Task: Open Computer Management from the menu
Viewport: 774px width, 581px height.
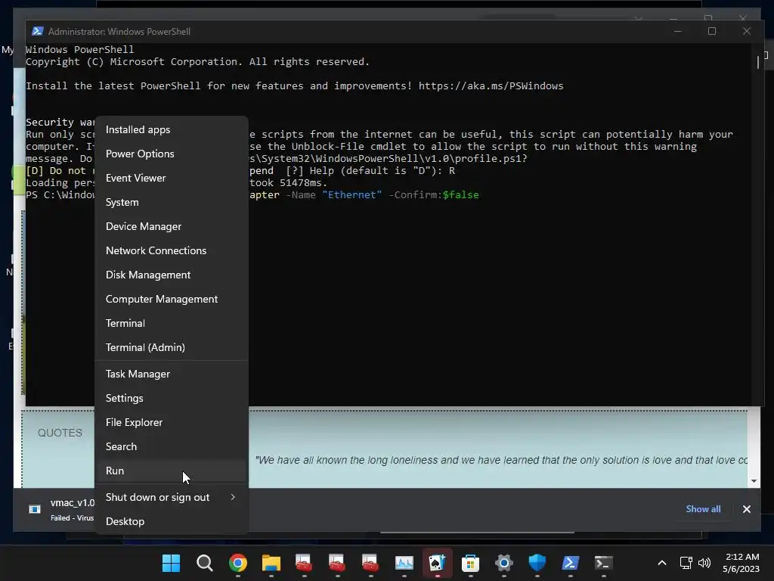Action: [172, 299]
